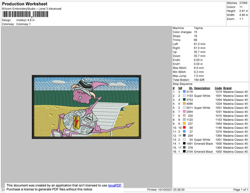
Task: Click the 'Stop Sequence:' label
Action: [183, 84]
